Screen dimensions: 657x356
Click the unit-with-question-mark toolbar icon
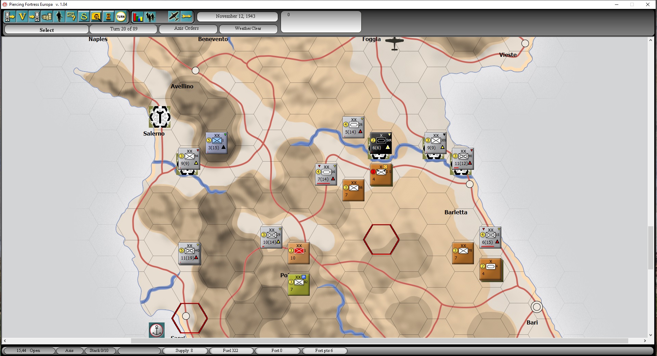pyautogui.click(x=71, y=16)
